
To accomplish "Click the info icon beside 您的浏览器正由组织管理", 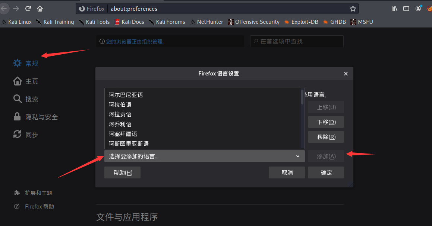I will (x=102, y=42).
